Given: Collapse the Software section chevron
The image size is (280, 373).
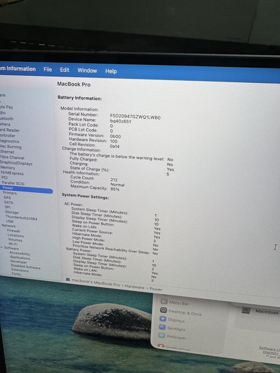Looking at the screenshot, I should coord(2,247).
